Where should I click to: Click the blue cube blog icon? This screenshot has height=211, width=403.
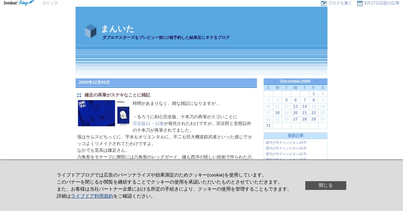(91, 31)
